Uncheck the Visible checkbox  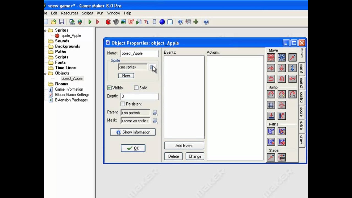click(x=109, y=88)
